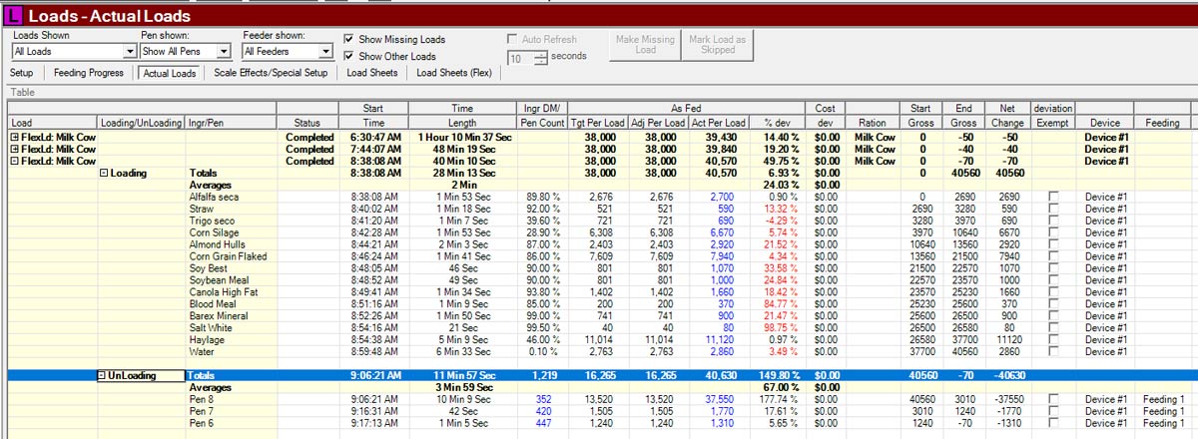Check deviation exempt for Haylage
The image size is (1198, 439).
(1052, 340)
